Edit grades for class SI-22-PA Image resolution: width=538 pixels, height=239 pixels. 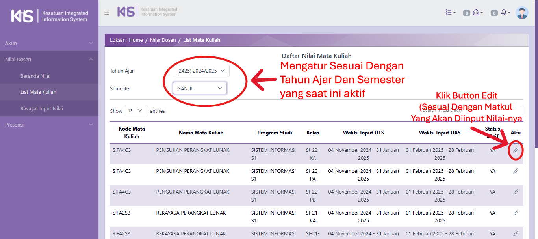coord(516,171)
